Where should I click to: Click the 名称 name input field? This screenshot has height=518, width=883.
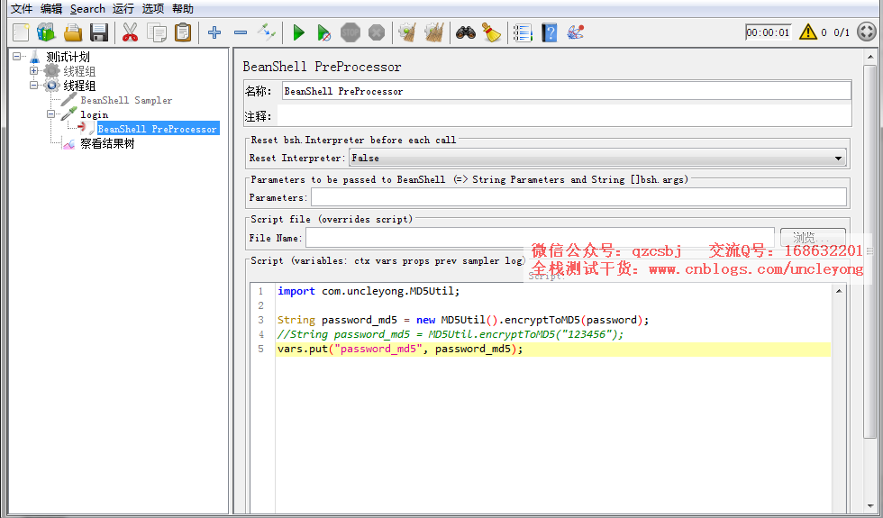(567, 91)
